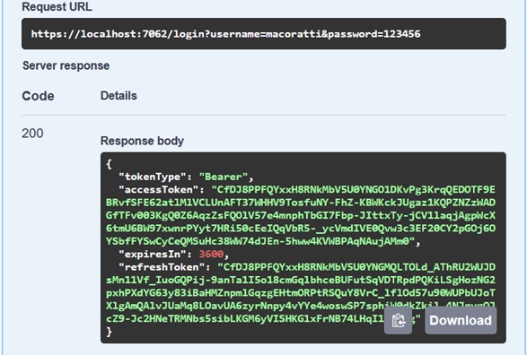Image resolution: width=527 pixels, height=355 pixels.
Task: Click the closing brace of JSON response
Action: [x=109, y=332]
